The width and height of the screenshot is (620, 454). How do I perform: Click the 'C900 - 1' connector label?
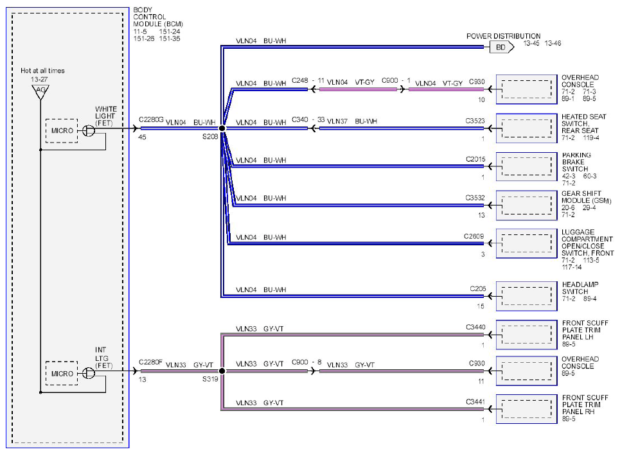pyautogui.click(x=396, y=81)
